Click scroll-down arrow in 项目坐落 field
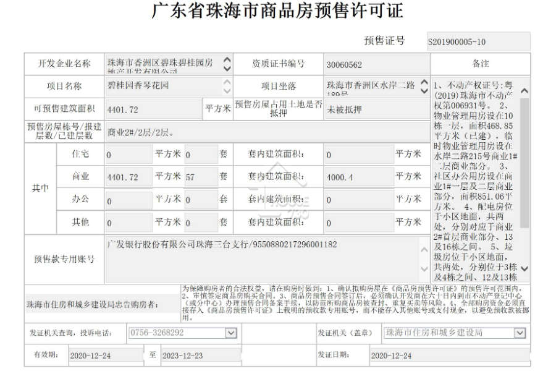 [x=424, y=91]
